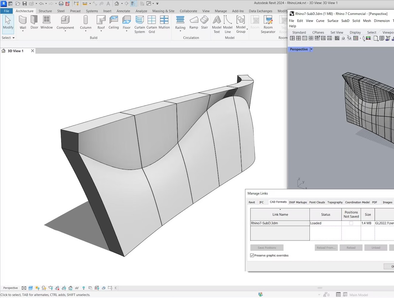
Task: Open the Detail Level control on the view bar
Action: [24, 288]
